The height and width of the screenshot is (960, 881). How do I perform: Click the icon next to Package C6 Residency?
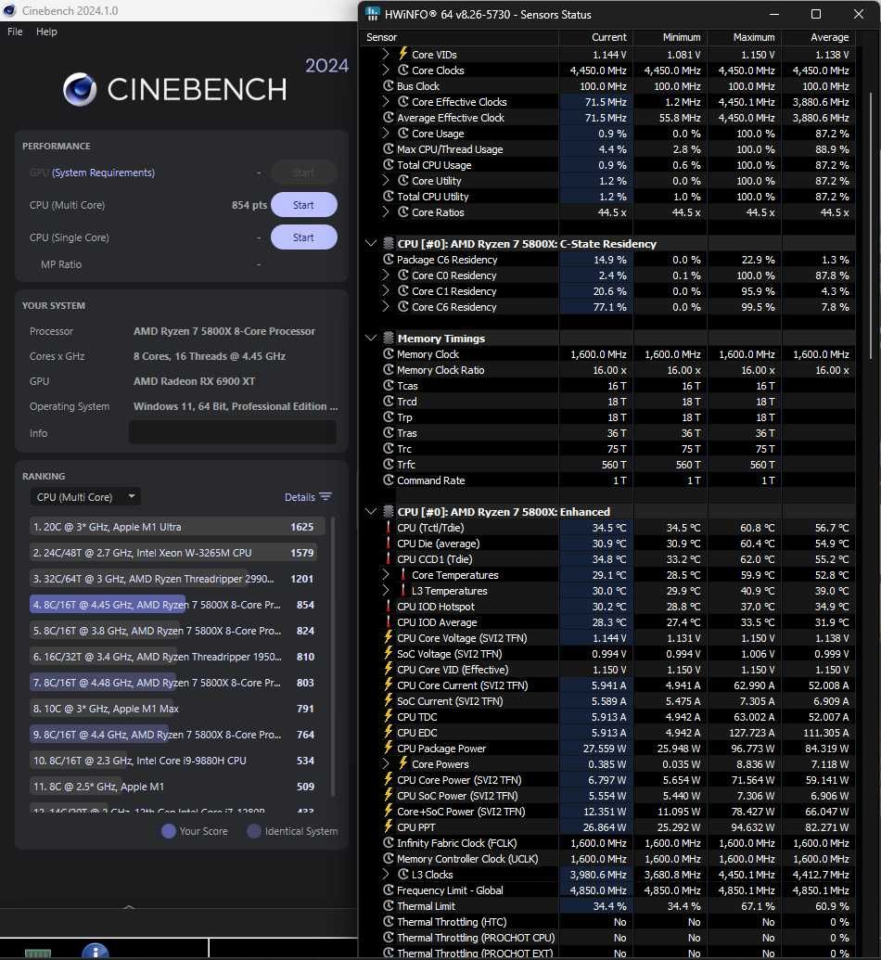click(389, 260)
